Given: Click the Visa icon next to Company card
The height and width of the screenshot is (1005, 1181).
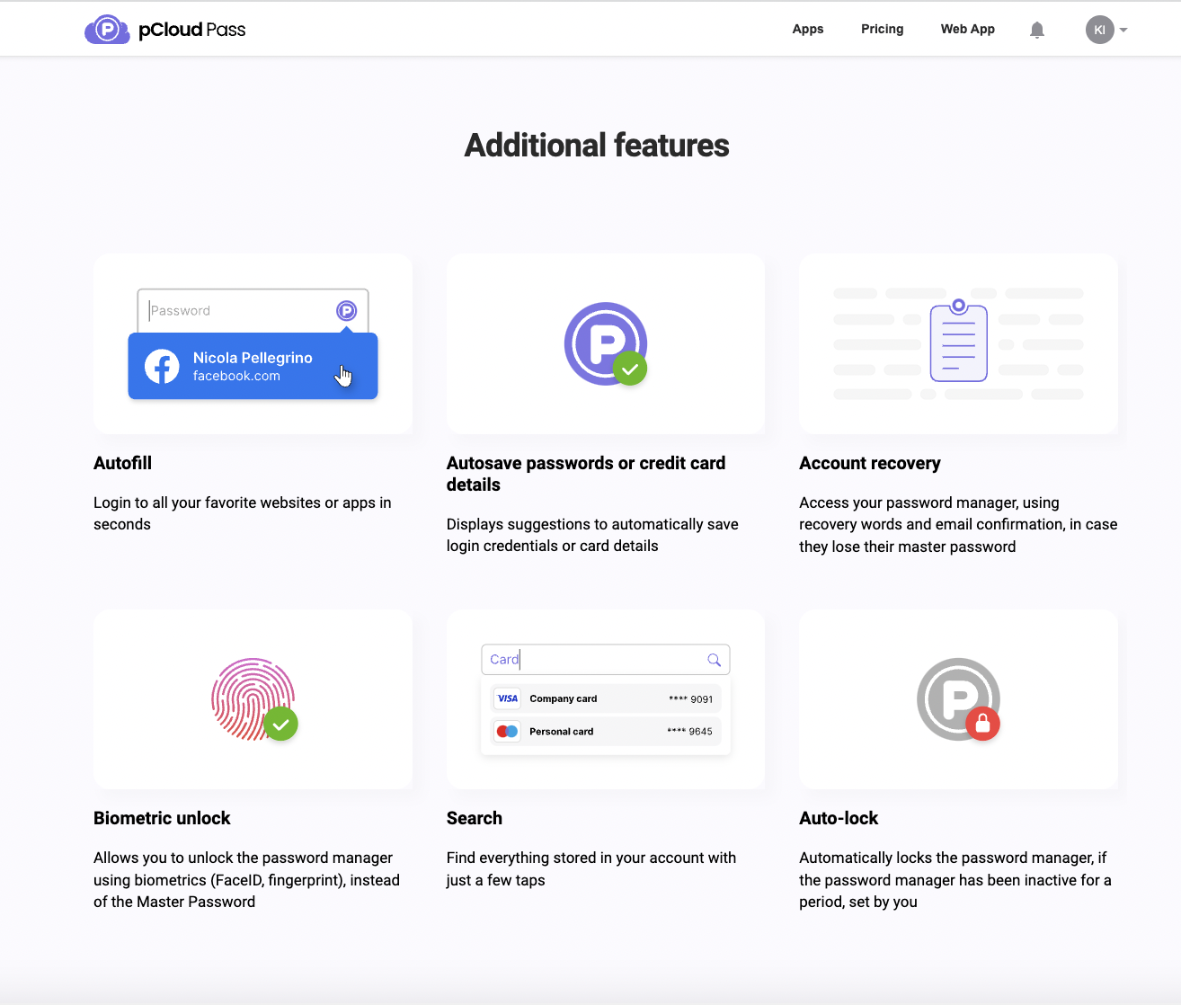Looking at the screenshot, I should [x=506, y=698].
